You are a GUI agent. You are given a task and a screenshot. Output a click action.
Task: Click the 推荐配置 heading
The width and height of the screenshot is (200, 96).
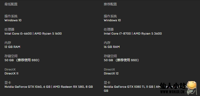110,4
